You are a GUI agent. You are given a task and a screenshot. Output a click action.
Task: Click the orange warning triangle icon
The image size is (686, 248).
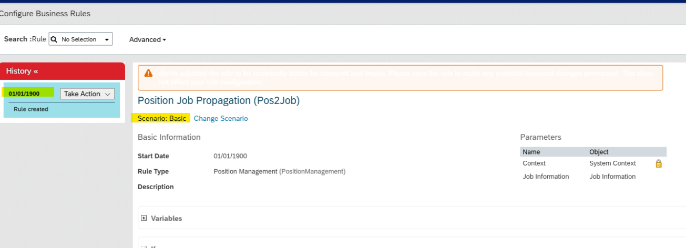(x=148, y=73)
